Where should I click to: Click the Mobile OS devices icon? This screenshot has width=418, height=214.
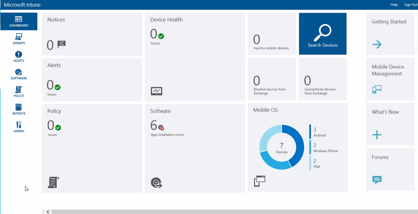[259, 181]
